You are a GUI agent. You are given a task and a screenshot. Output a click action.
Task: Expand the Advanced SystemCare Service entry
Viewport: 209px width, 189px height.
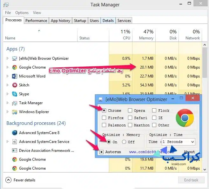pos(8,142)
